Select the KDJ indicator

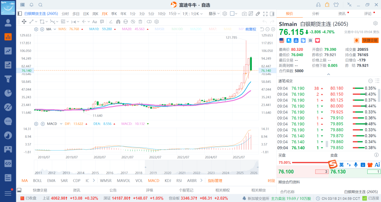tap(168, 180)
